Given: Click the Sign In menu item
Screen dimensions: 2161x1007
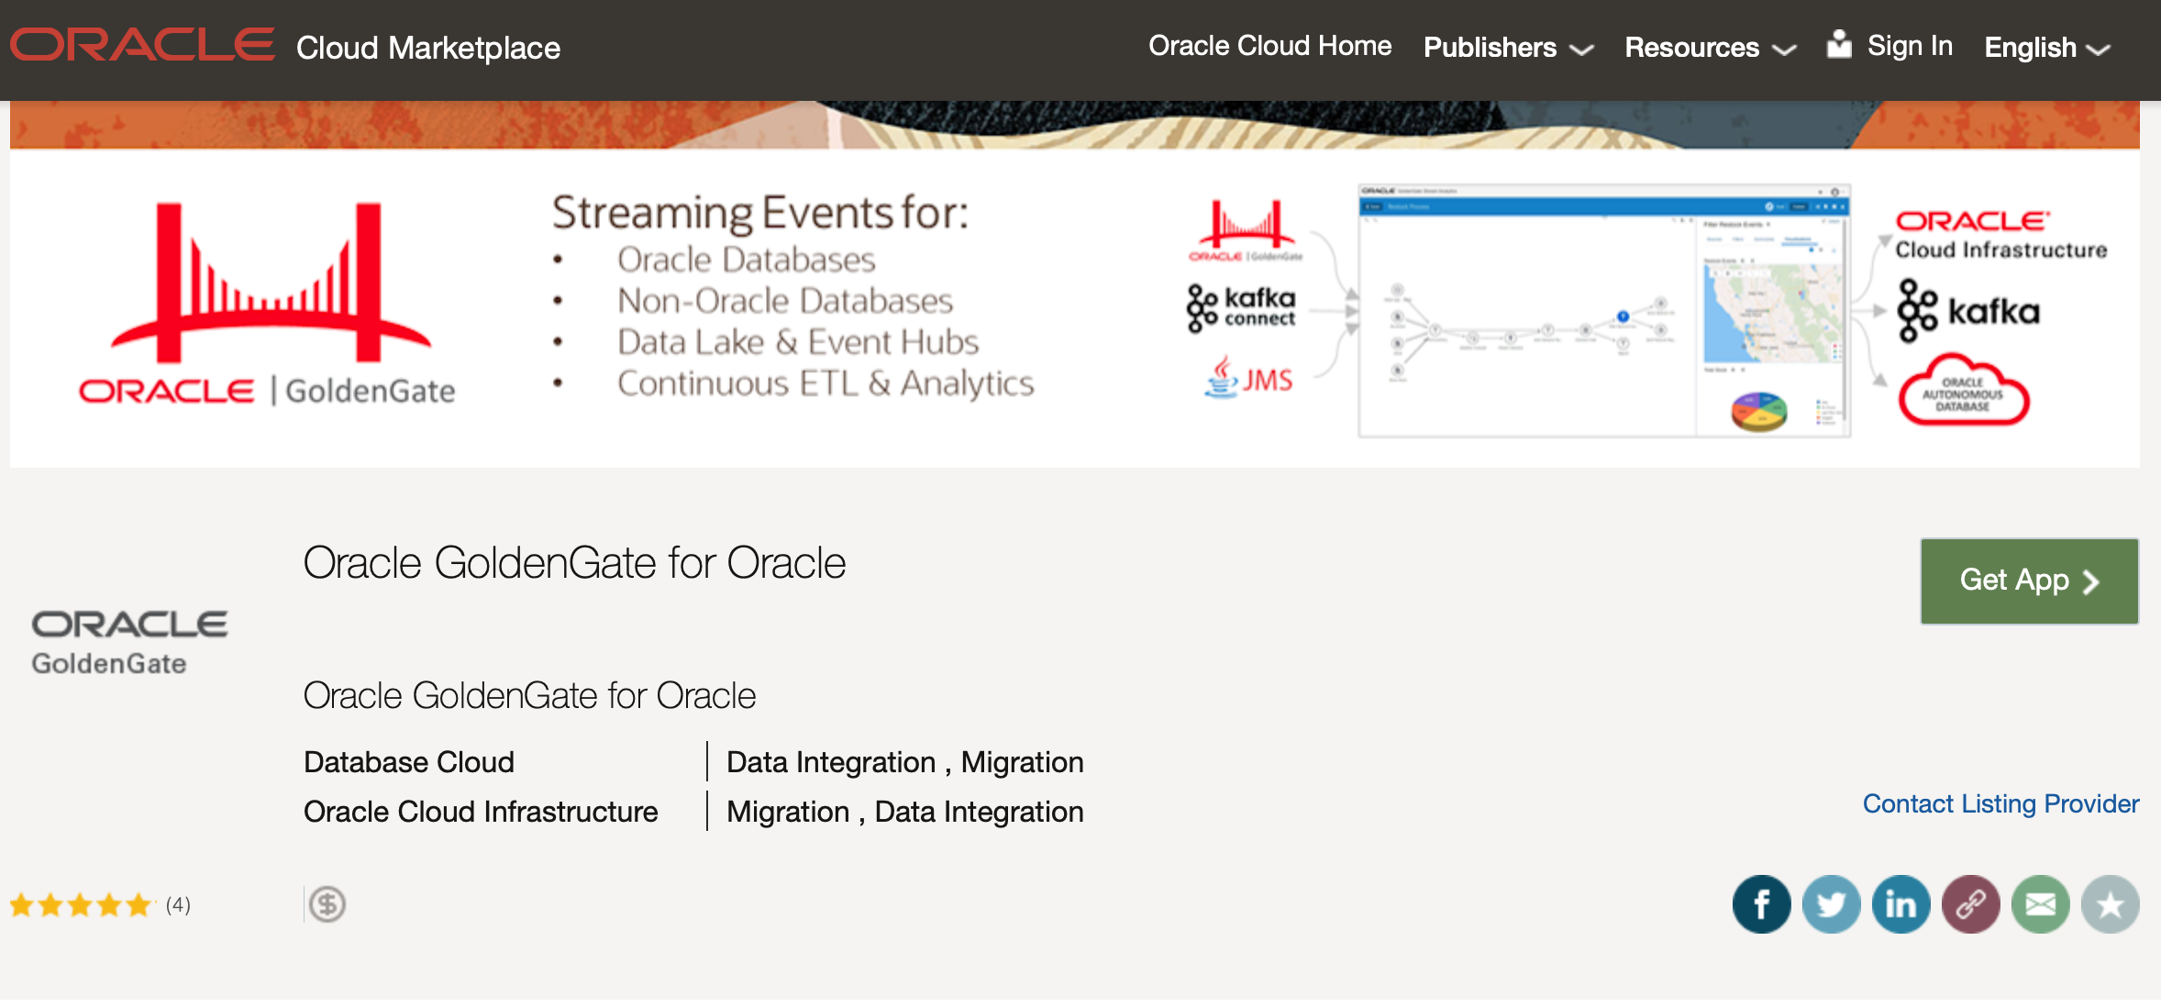Looking at the screenshot, I should pyautogui.click(x=1910, y=46).
